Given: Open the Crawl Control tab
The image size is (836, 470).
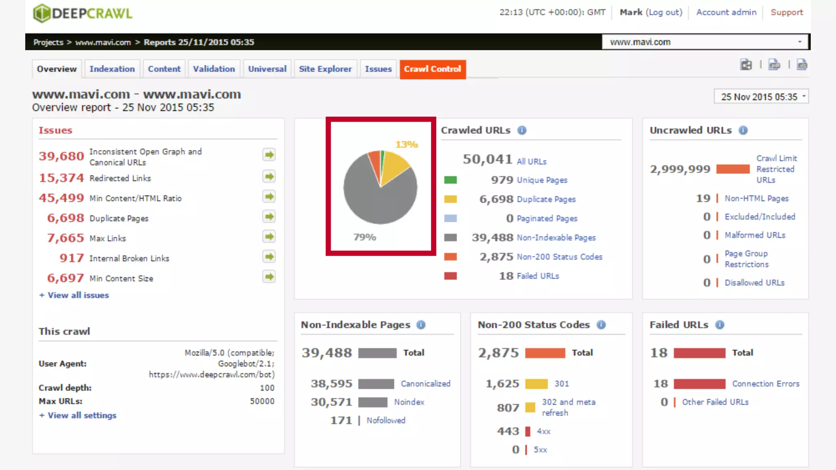Looking at the screenshot, I should click(x=432, y=69).
